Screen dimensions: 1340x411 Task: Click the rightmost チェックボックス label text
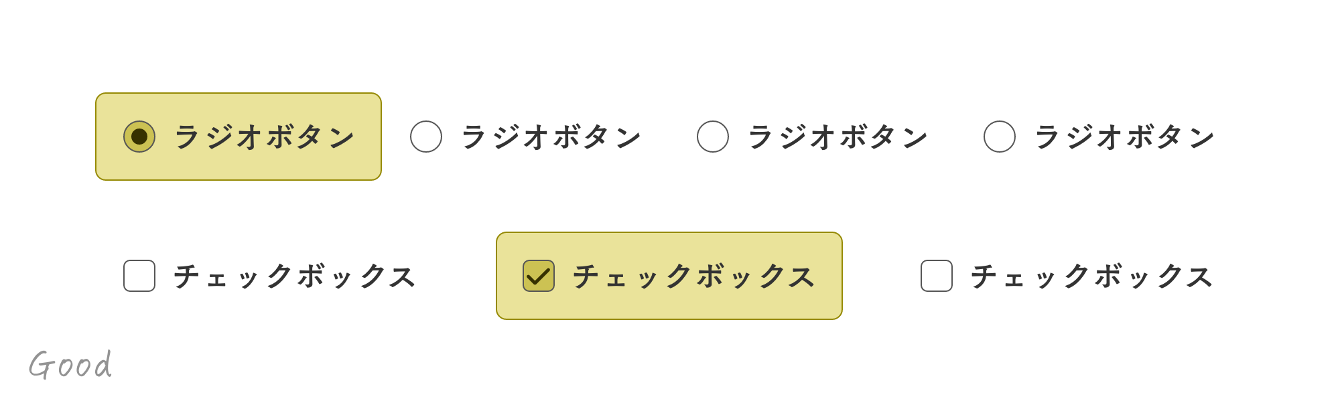coord(1092,276)
